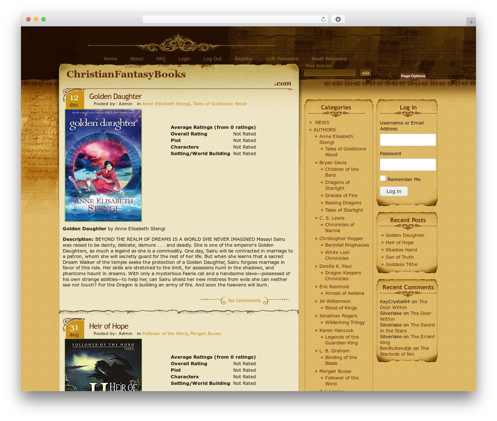The image size is (497, 421).
Task: Open the Home menu item
Action: [x=110, y=59]
